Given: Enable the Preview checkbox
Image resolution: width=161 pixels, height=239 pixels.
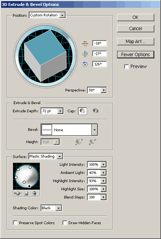Looking at the screenshot, I should [126, 67].
